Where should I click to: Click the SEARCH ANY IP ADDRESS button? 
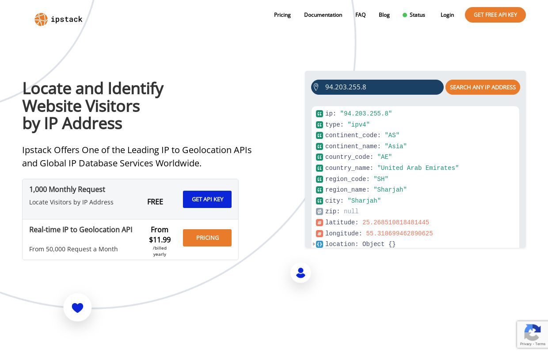point(483,87)
